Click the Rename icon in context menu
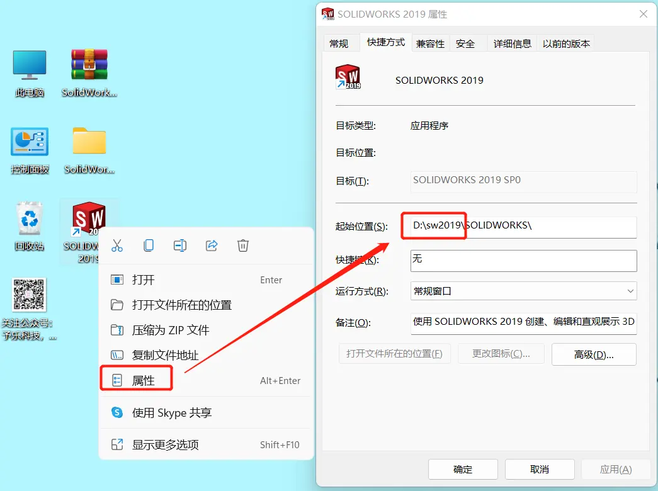This screenshot has width=658, height=491. (180, 245)
